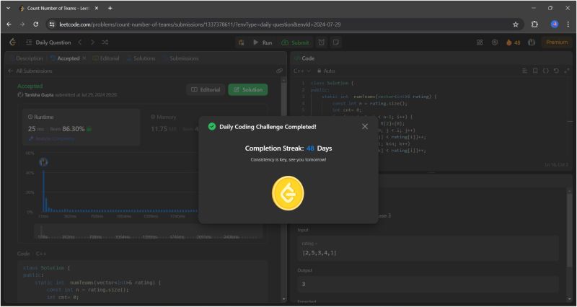Open the Code panel tab
The image size is (577, 307).
coord(304,58)
